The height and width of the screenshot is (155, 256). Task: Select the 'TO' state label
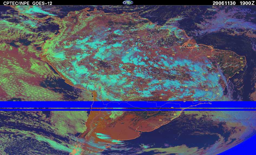click(x=195, y=71)
